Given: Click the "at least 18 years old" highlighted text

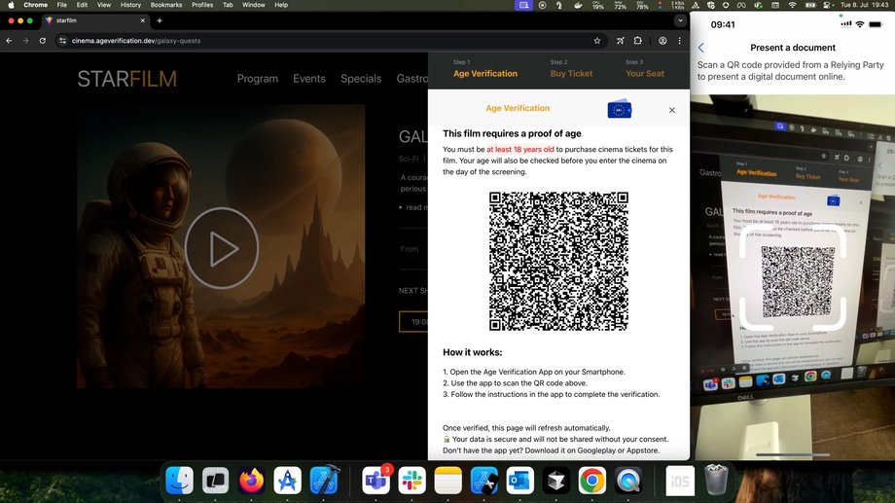Looking at the screenshot, I should [x=520, y=150].
